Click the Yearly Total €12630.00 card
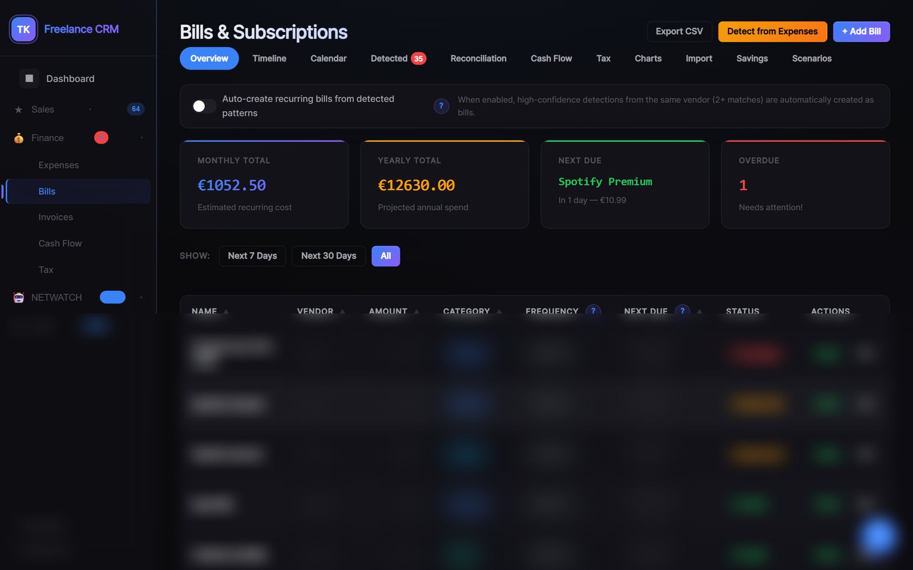 pyautogui.click(x=445, y=185)
